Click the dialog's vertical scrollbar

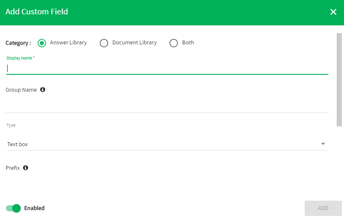(x=339, y=80)
